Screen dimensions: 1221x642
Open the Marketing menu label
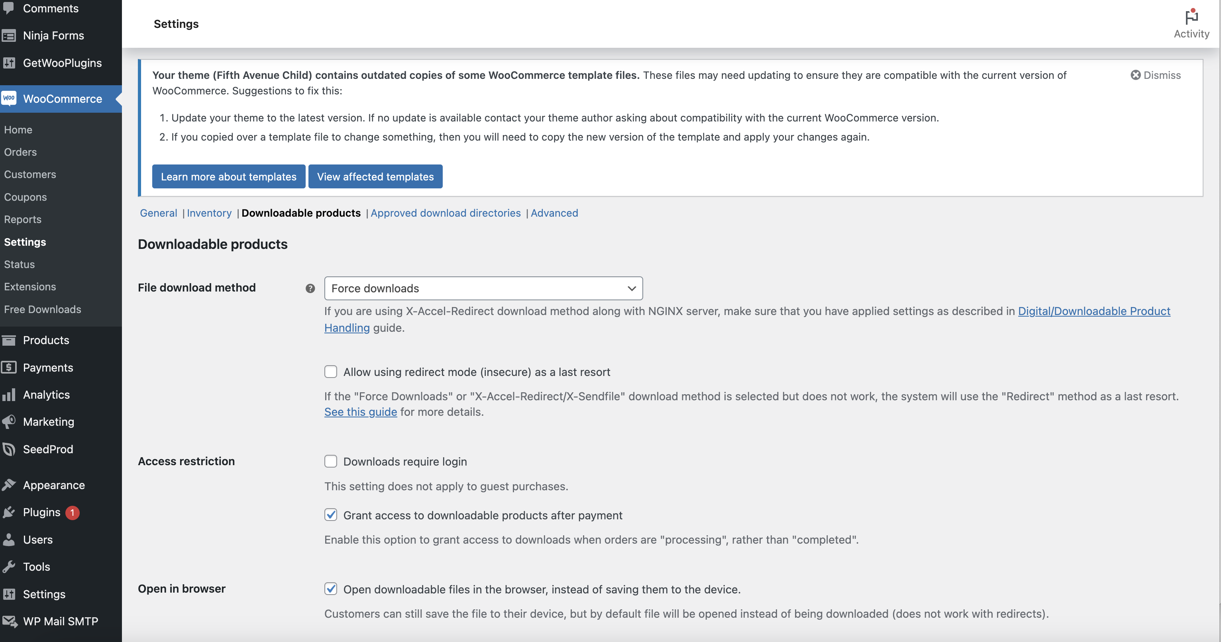(48, 422)
